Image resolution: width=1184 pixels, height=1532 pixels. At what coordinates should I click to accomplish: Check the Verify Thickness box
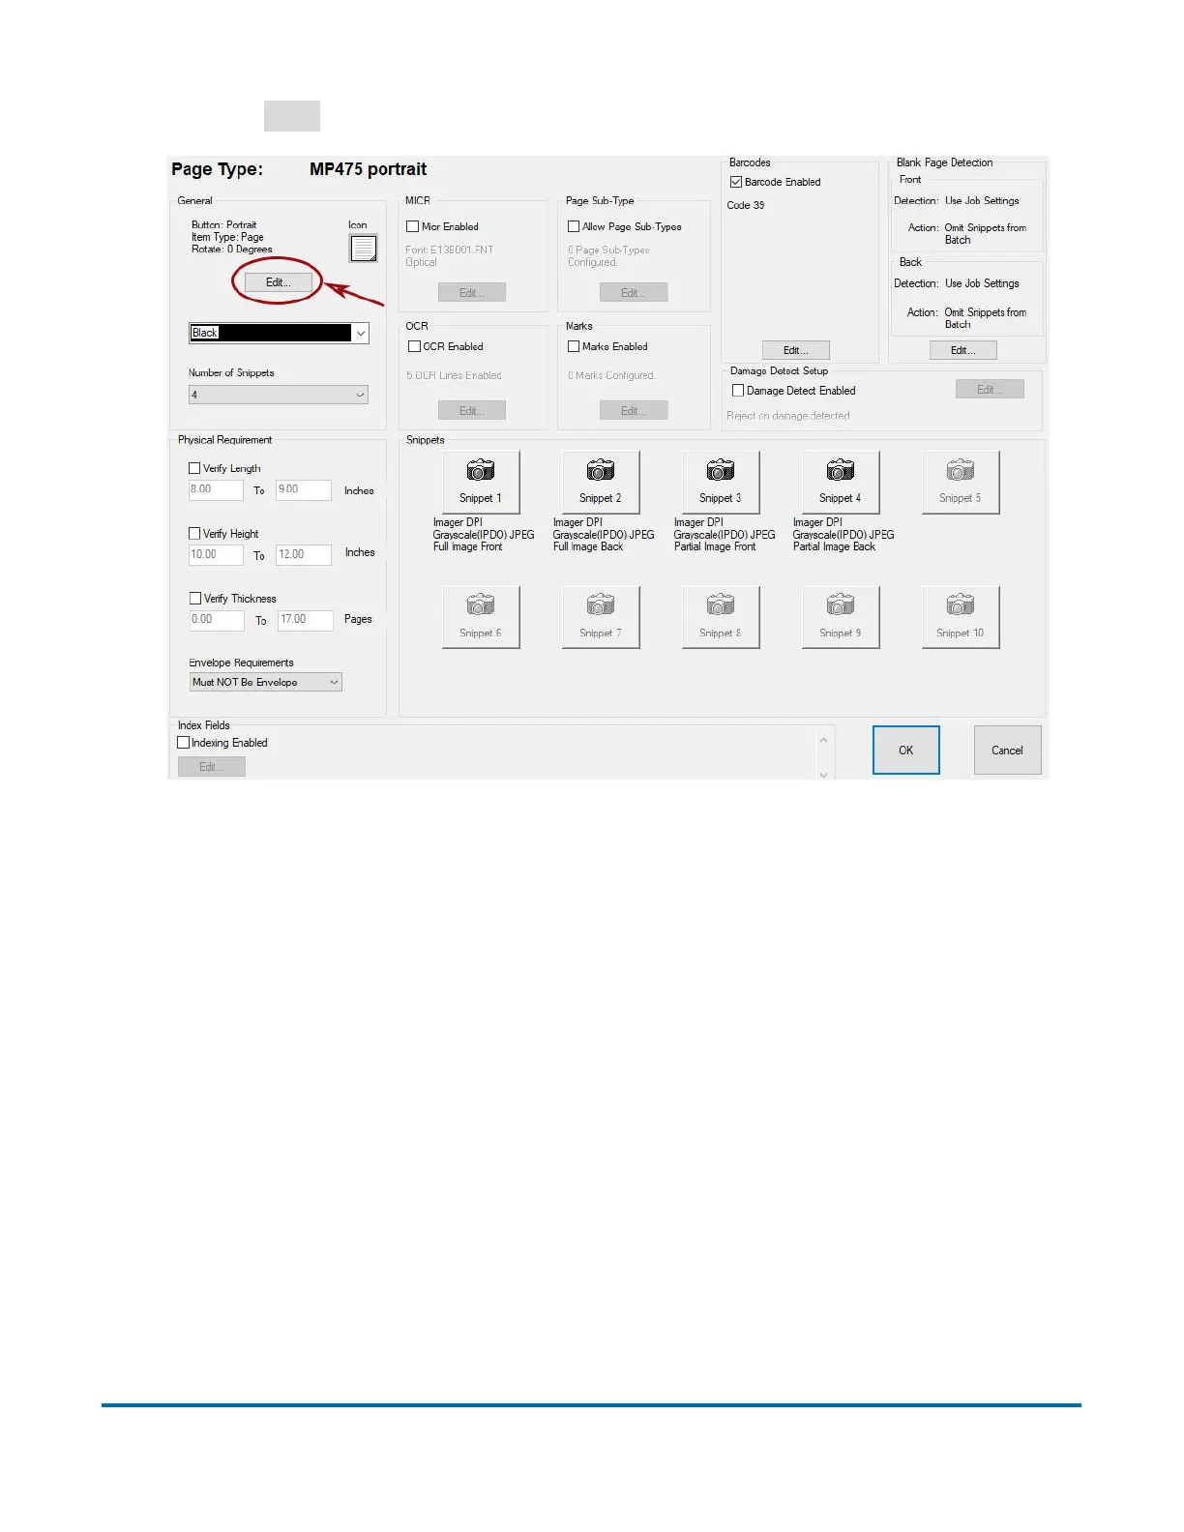pos(195,599)
